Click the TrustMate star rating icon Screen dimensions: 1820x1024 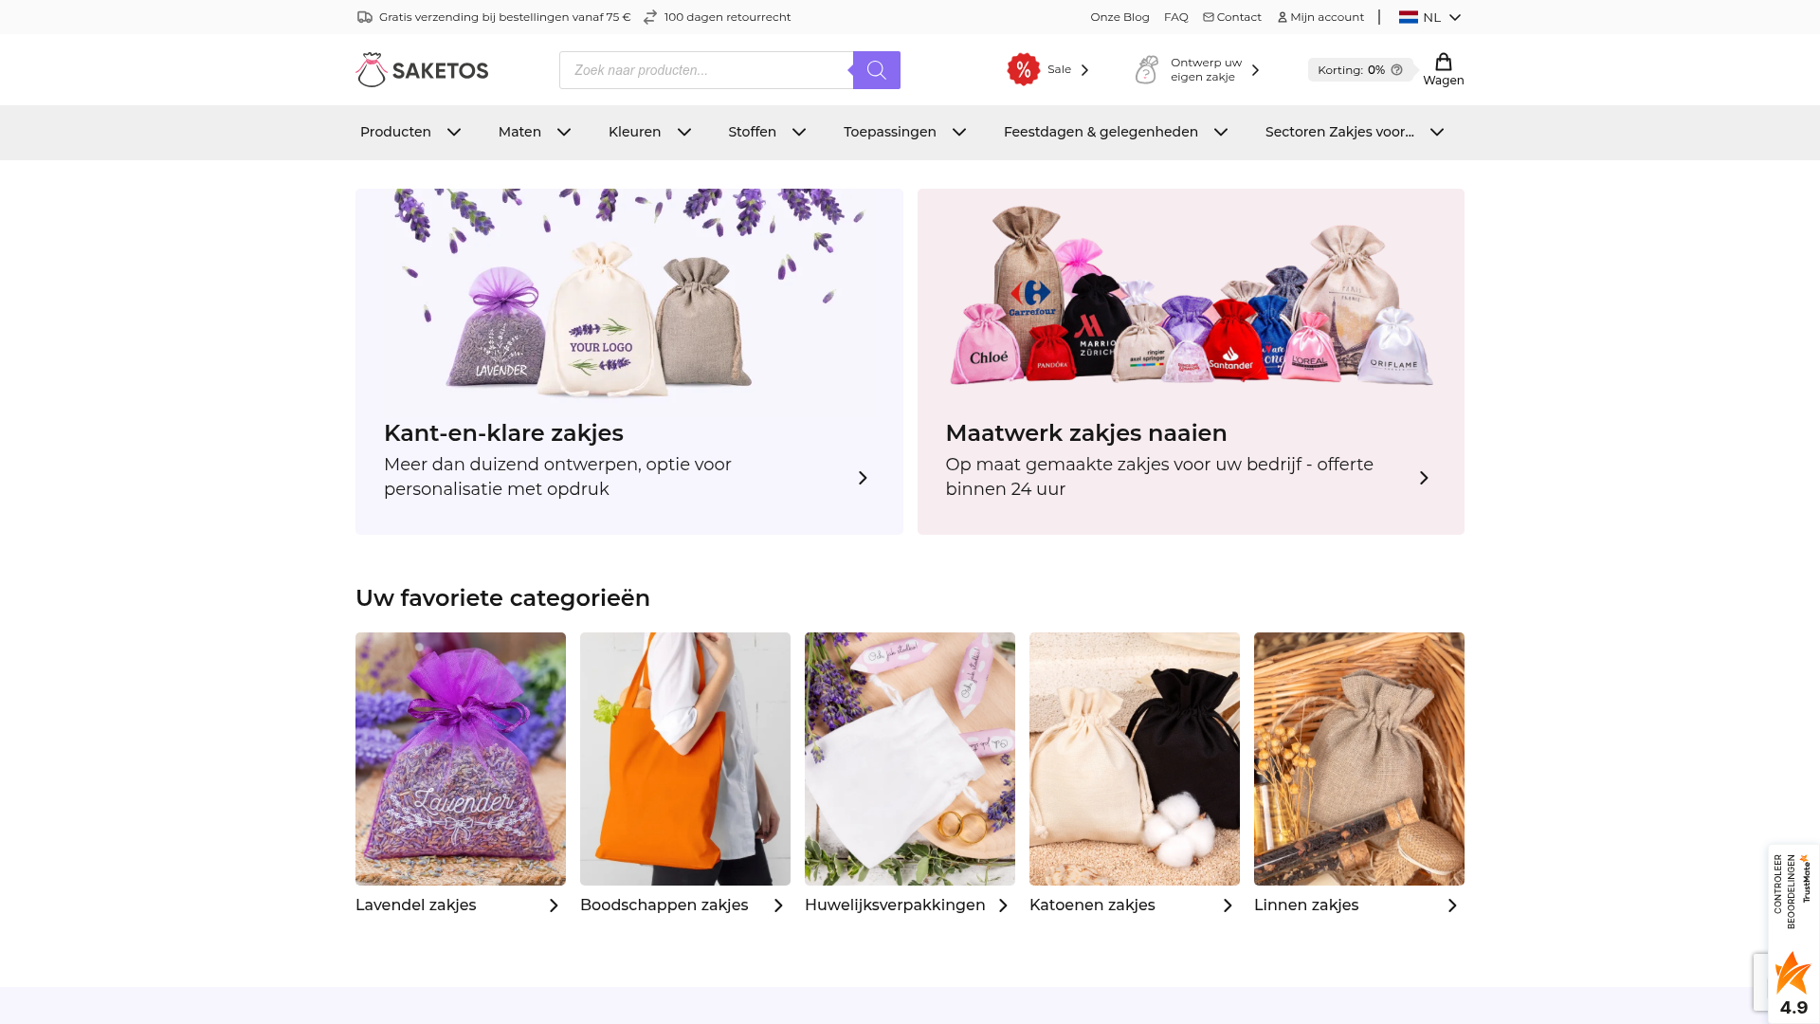tap(1793, 973)
